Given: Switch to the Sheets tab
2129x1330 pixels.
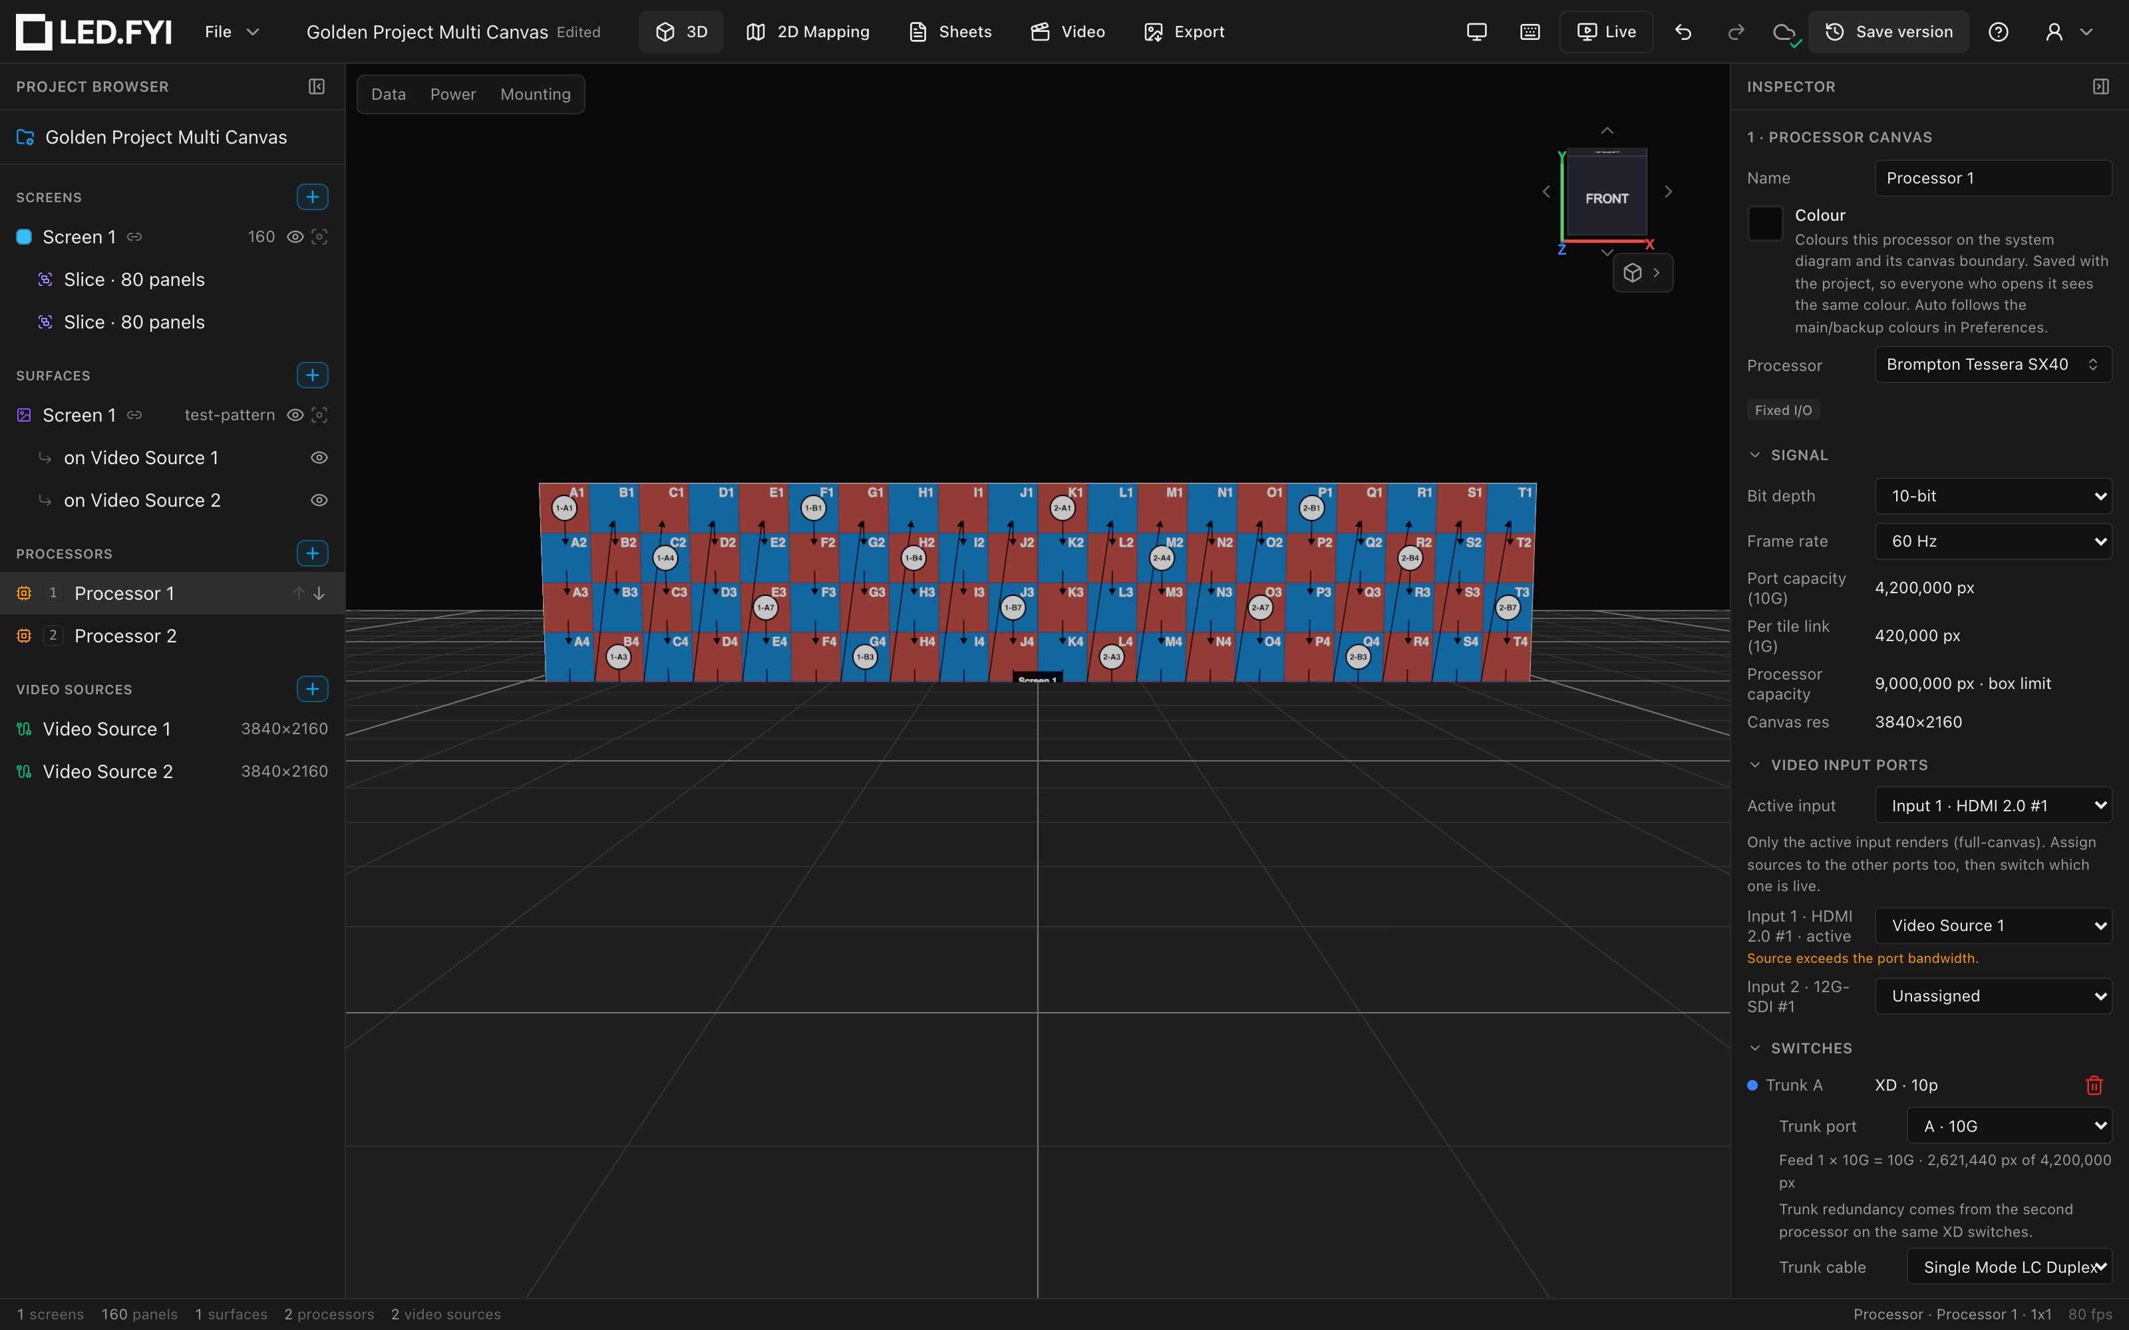Looking at the screenshot, I should pos(950,32).
